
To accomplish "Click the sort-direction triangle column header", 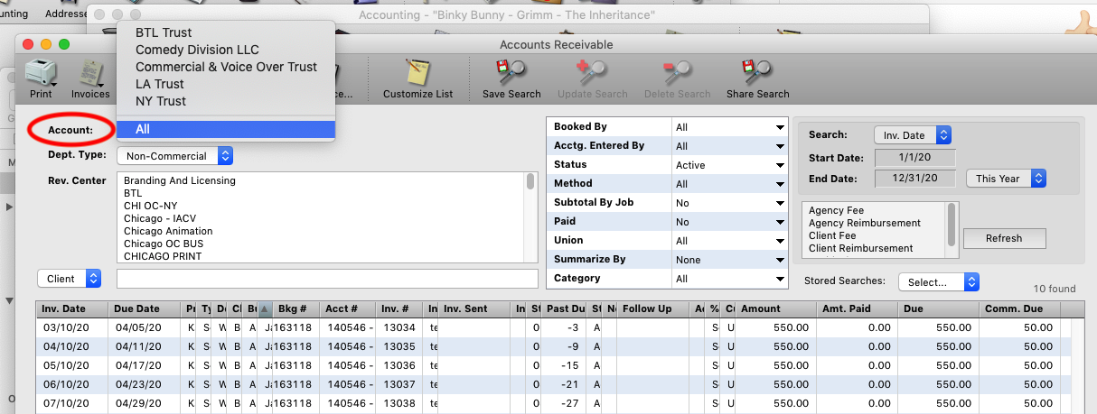I will click(x=266, y=308).
